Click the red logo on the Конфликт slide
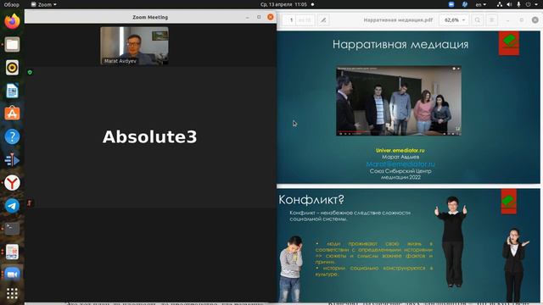The height and width of the screenshot is (305, 543). point(509,201)
